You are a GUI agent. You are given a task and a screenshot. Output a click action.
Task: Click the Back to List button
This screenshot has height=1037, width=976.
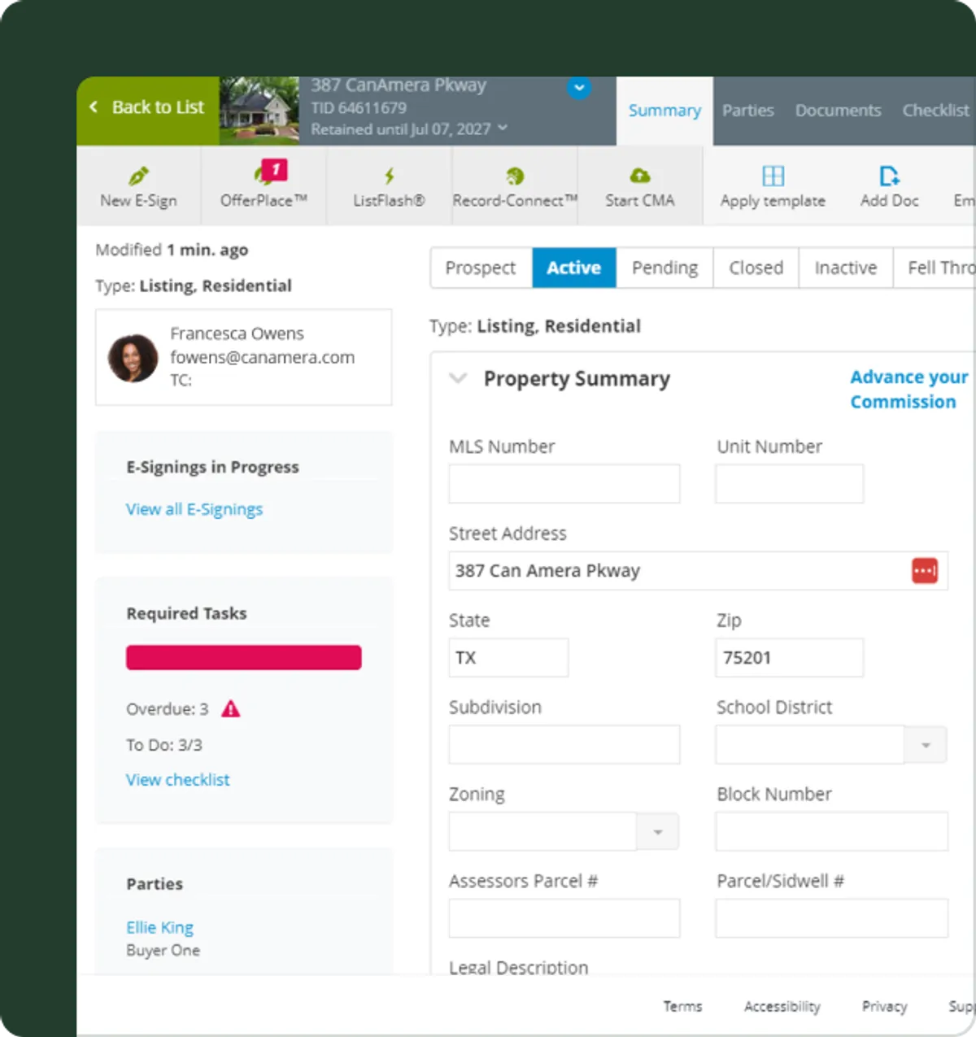coord(148,107)
